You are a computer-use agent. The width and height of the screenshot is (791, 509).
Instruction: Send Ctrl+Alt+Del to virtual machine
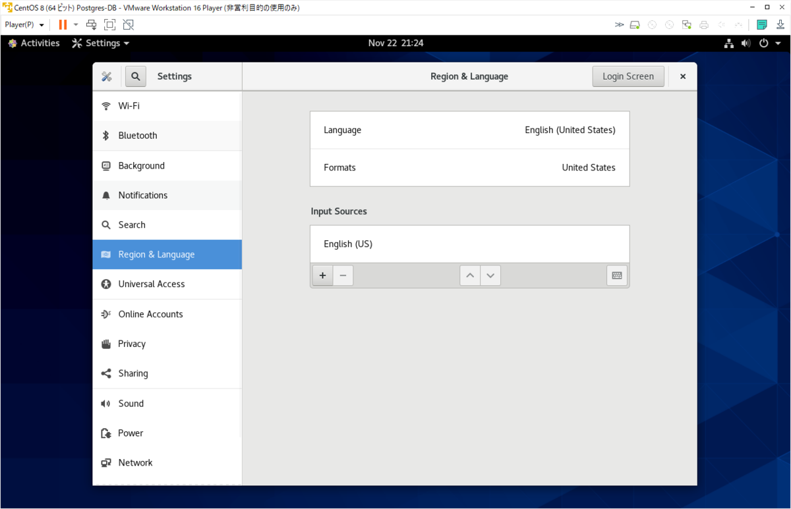click(92, 25)
